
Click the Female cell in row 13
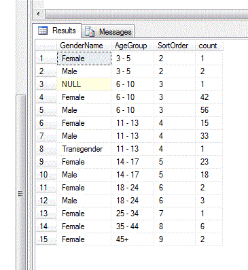[x=84, y=214]
